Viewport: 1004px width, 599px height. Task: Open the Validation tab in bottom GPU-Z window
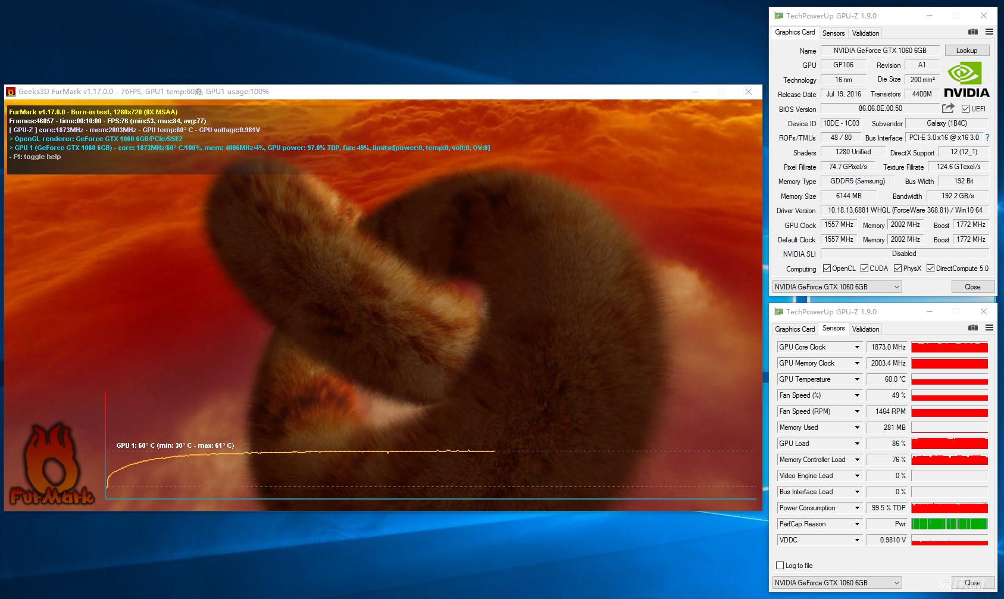(865, 329)
